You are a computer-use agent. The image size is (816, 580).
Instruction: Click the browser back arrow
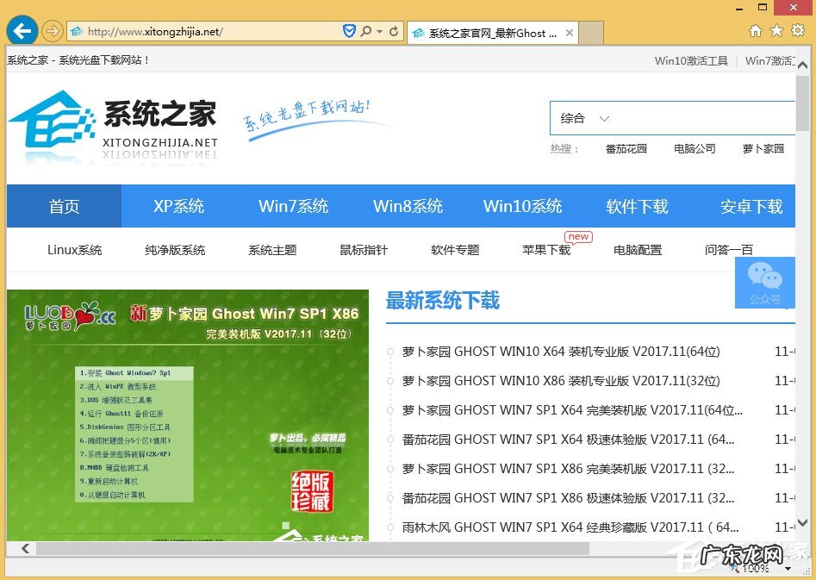tap(22, 29)
